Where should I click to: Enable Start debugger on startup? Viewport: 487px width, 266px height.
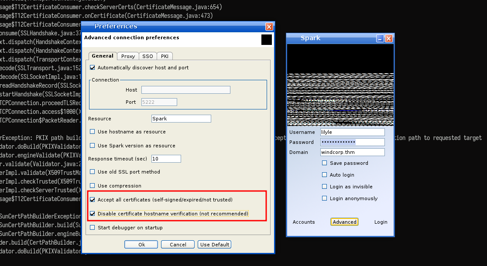tap(92, 228)
